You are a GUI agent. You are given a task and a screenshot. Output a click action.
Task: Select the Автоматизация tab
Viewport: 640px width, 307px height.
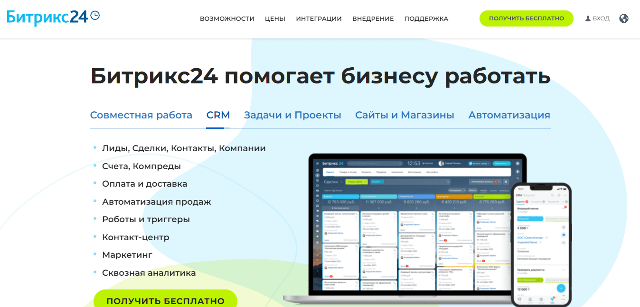tap(509, 115)
